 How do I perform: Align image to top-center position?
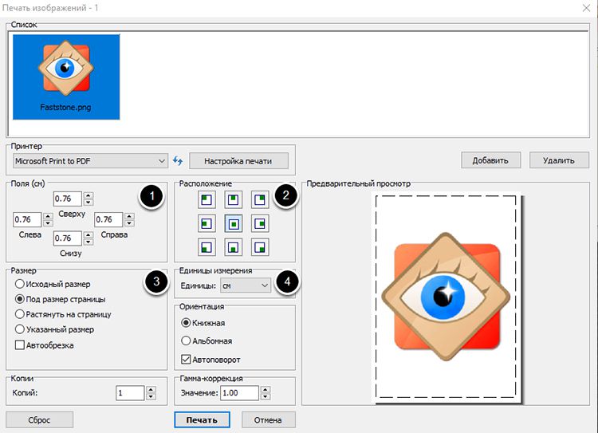pyautogui.click(x=234, y=199)
